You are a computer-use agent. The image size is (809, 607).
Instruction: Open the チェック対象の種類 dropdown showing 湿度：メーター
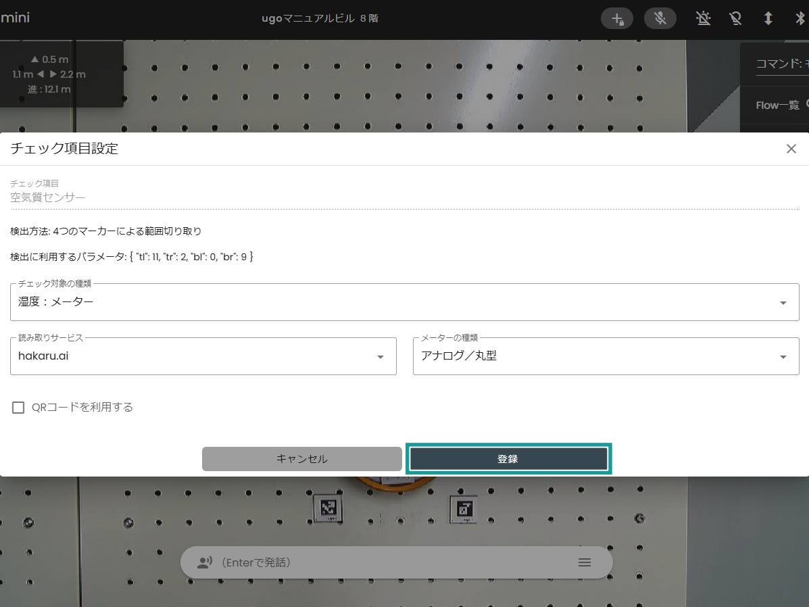[x=783, y=302]
